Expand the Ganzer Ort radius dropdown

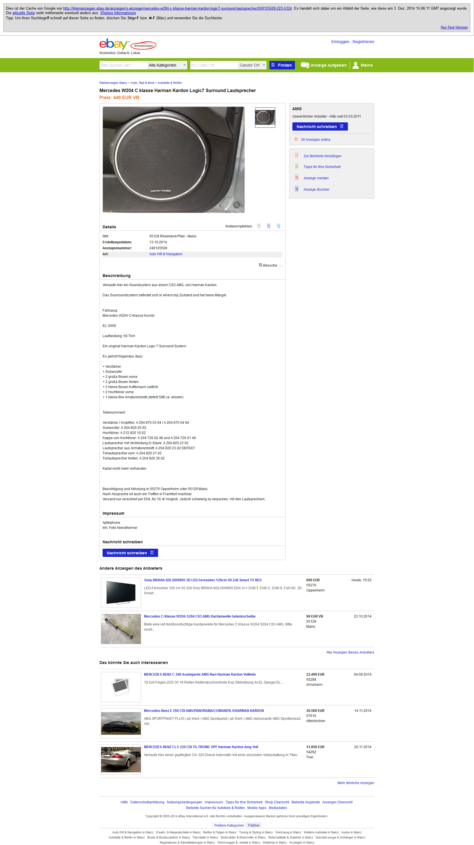tap(252, 65)
